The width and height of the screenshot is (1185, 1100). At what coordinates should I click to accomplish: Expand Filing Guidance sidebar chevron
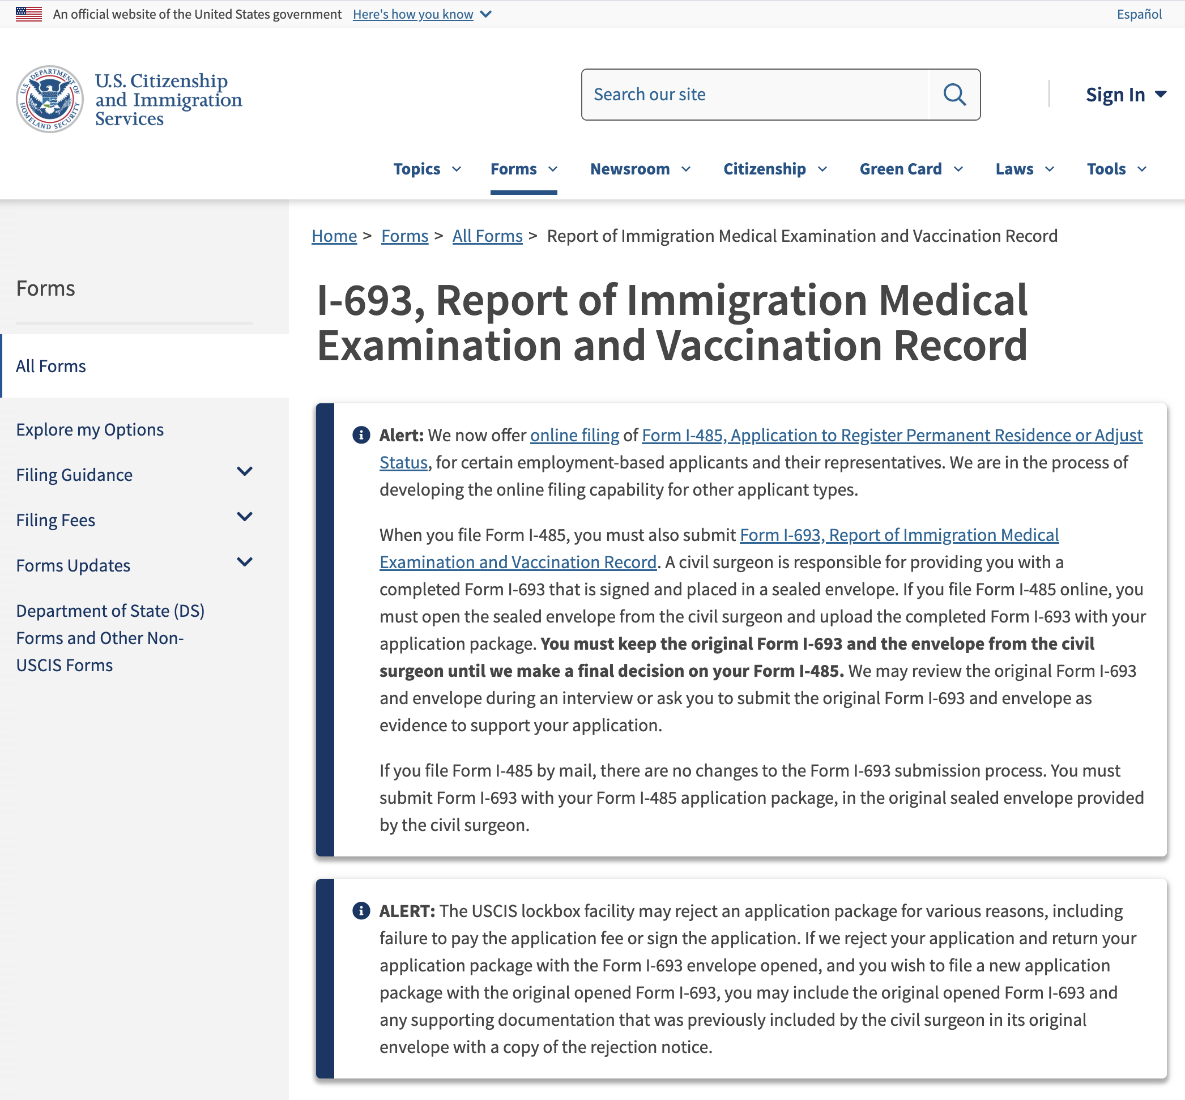pyautogui.click(x=245, y=472)
